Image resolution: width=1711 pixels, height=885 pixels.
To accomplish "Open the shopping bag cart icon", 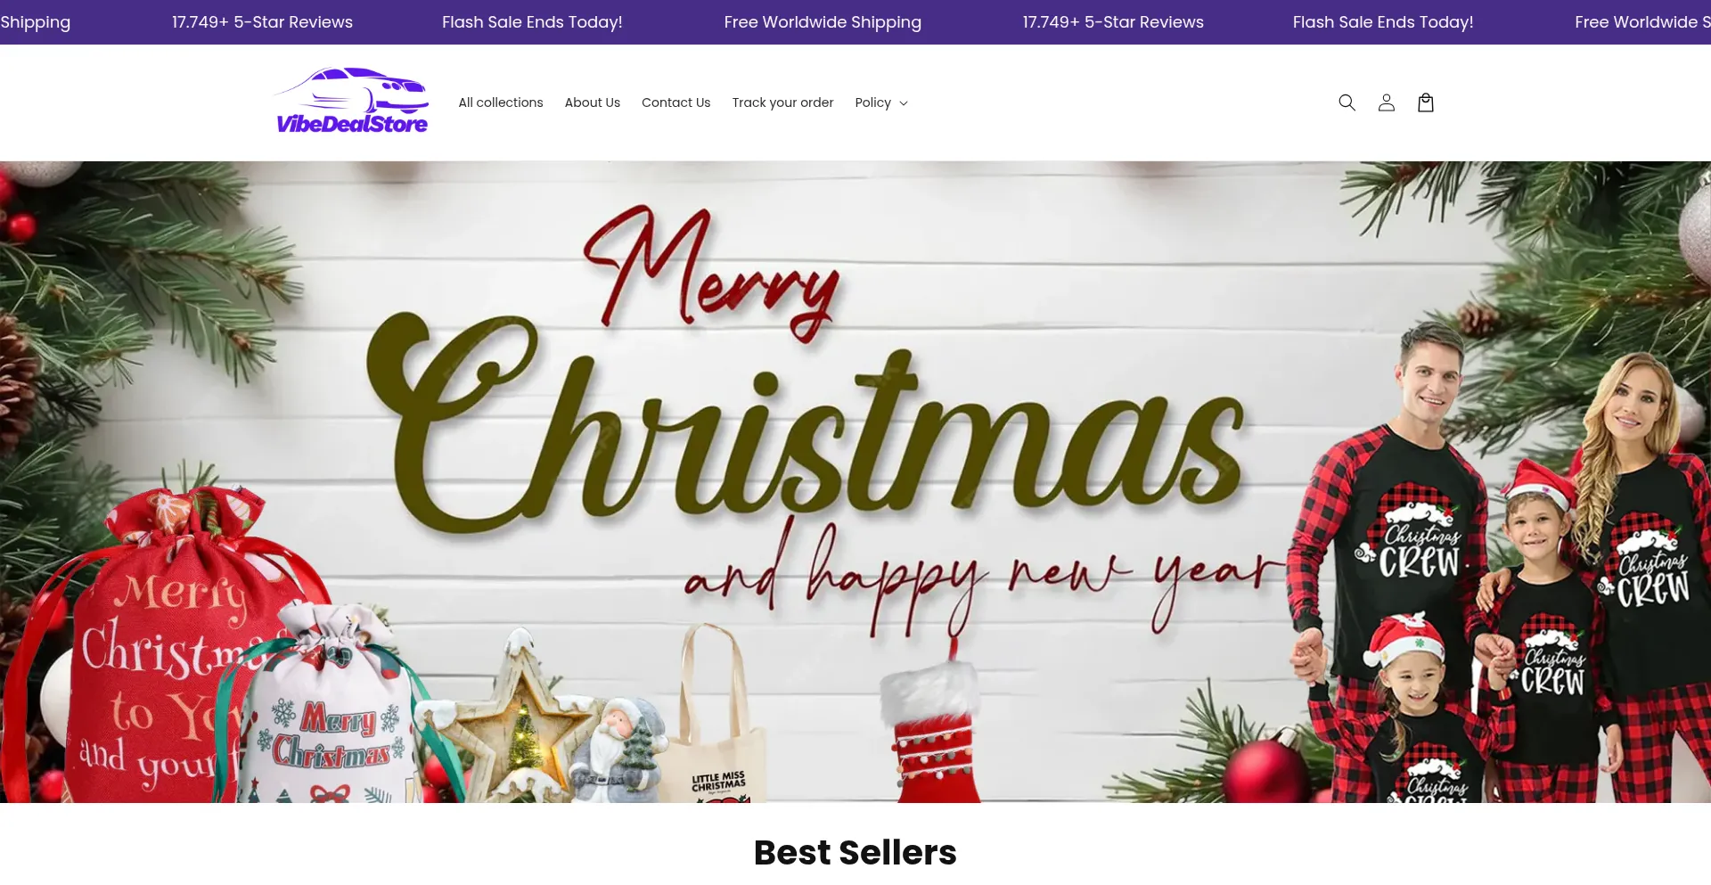I will (x=1425, y=102).
